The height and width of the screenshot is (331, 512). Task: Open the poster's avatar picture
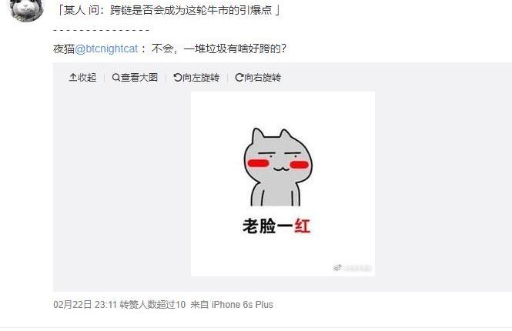(27, 9)
